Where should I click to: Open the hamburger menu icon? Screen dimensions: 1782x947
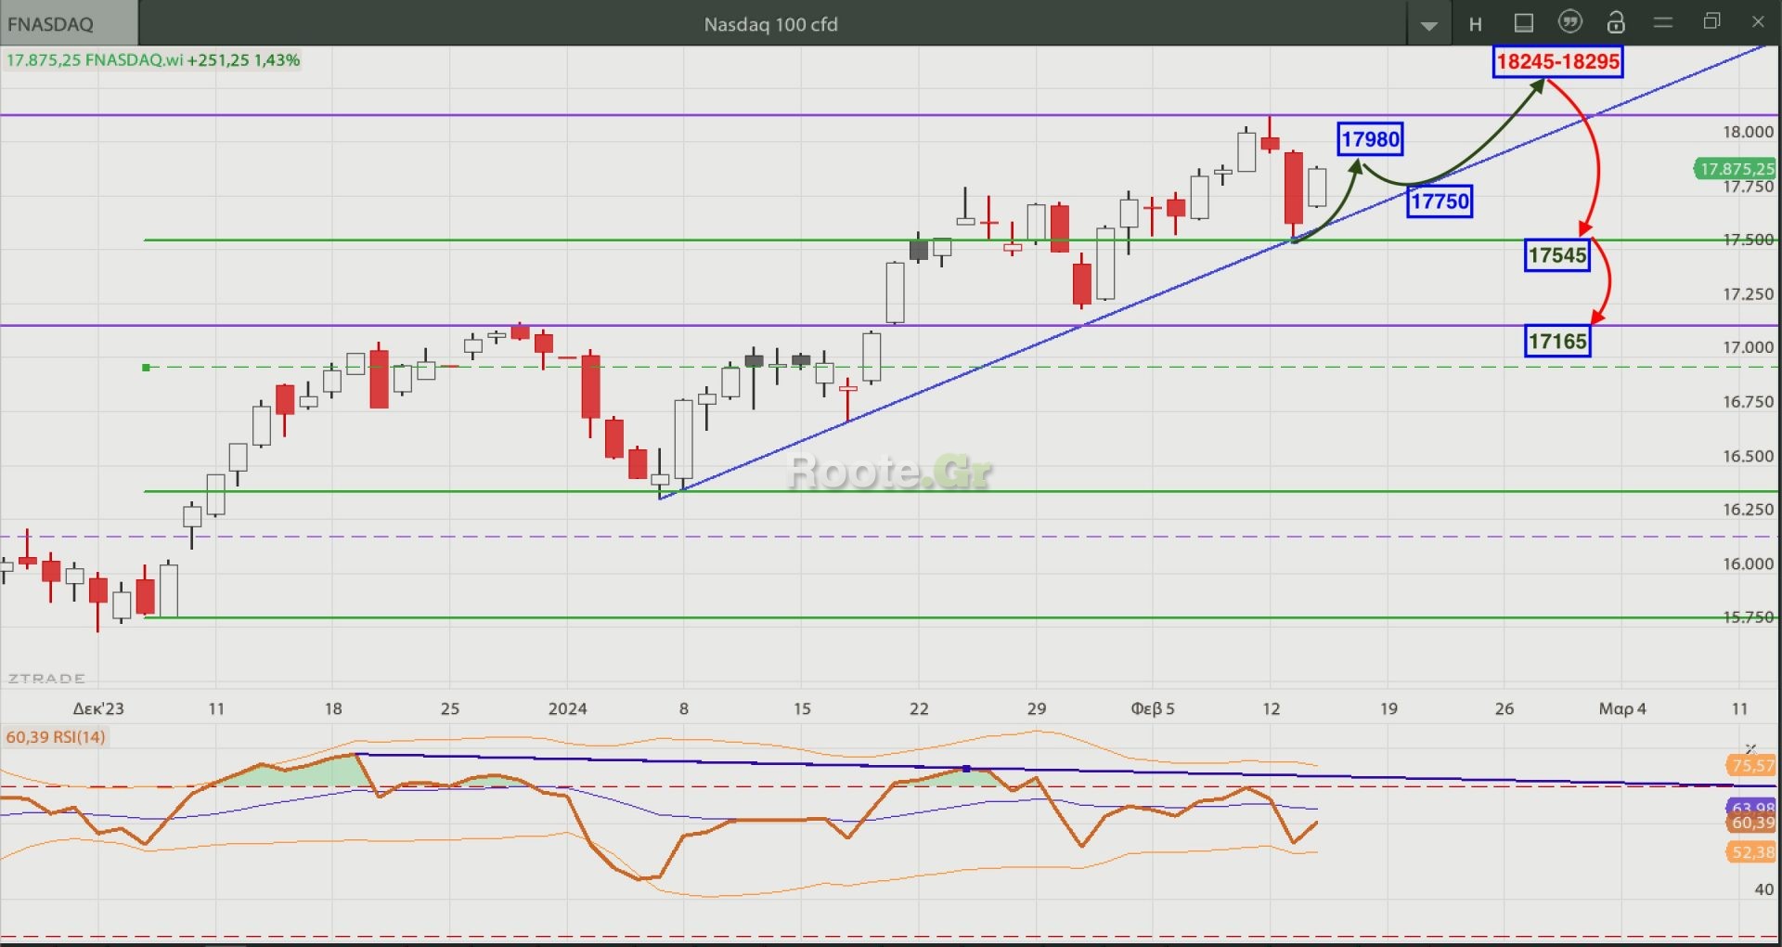point(1663,22)
